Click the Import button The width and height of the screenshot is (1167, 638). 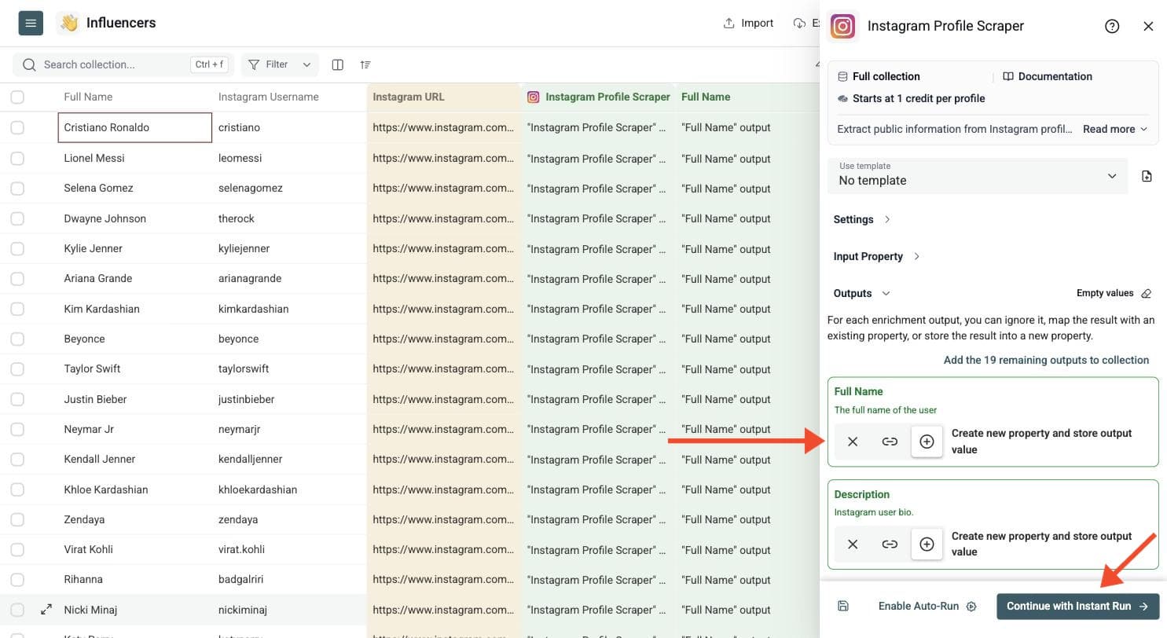tap(748, 23)
